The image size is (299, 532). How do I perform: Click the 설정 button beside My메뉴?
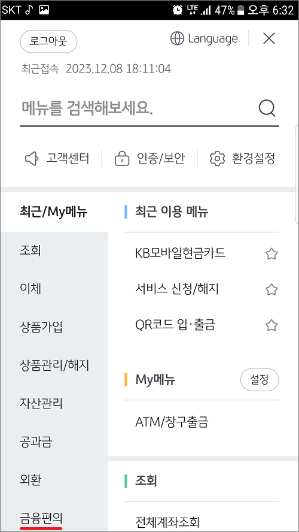pos(260,380)
